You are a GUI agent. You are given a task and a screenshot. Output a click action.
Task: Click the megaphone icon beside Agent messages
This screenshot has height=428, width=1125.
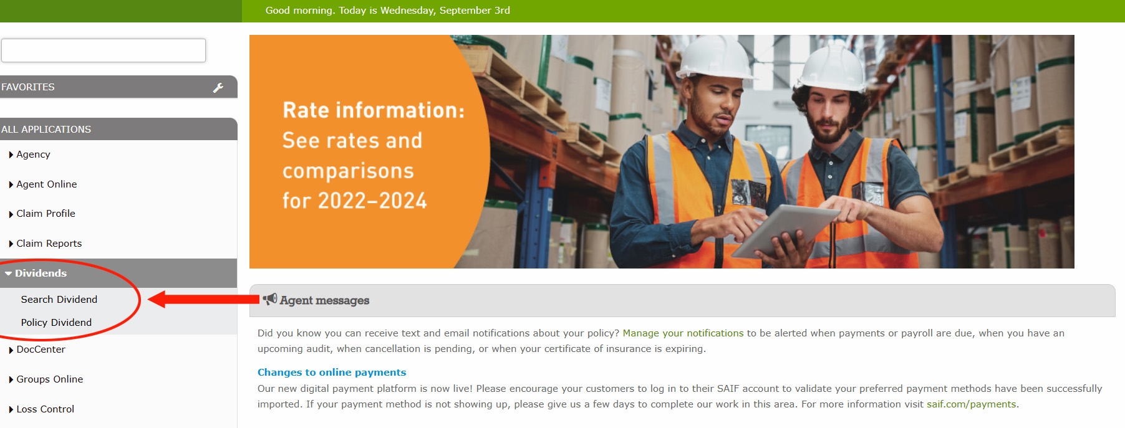click(269, 300)
